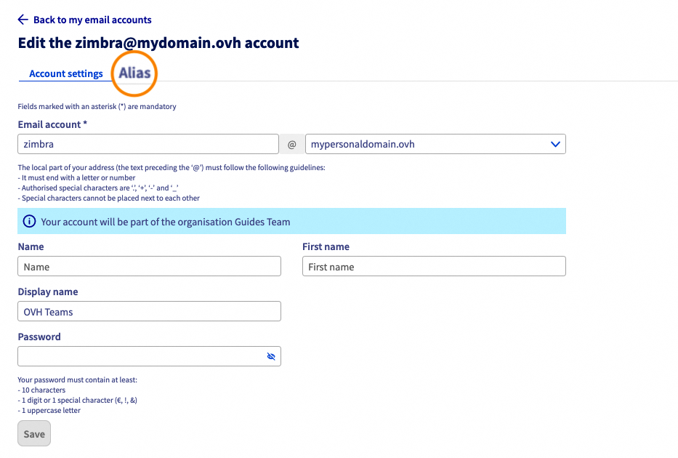
Task: Click the info icon in the blue banner
Action: (29, 222)
